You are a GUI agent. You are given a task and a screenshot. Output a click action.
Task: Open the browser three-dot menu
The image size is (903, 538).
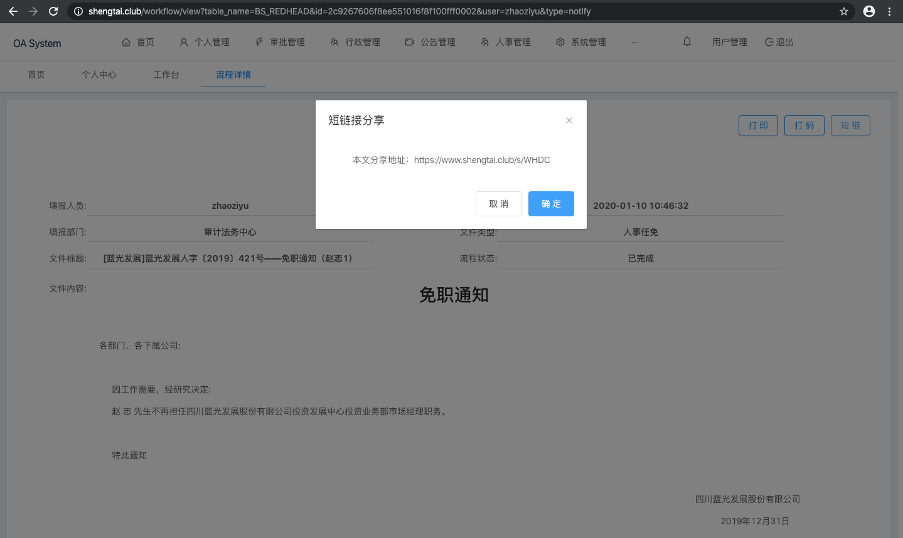pos(889,11)
